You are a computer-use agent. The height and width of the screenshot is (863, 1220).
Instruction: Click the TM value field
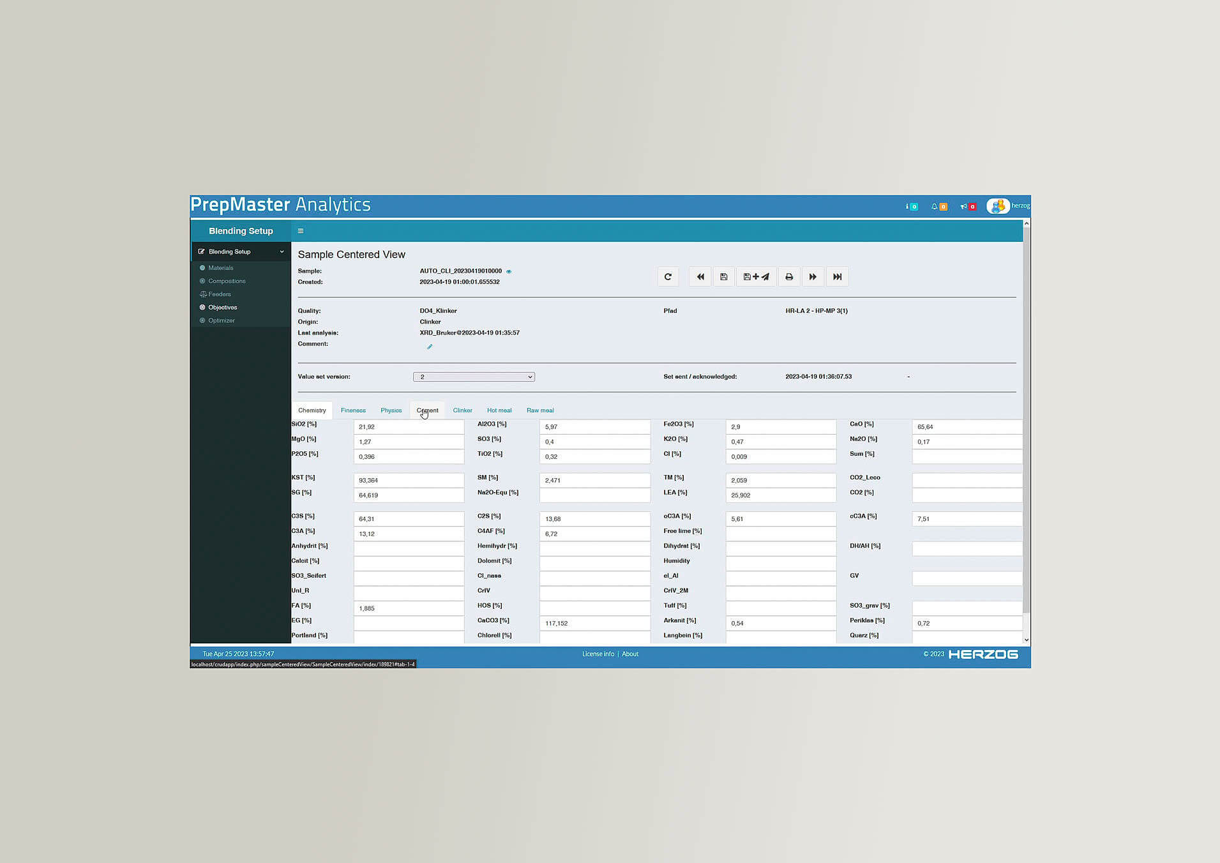point(781,480)
